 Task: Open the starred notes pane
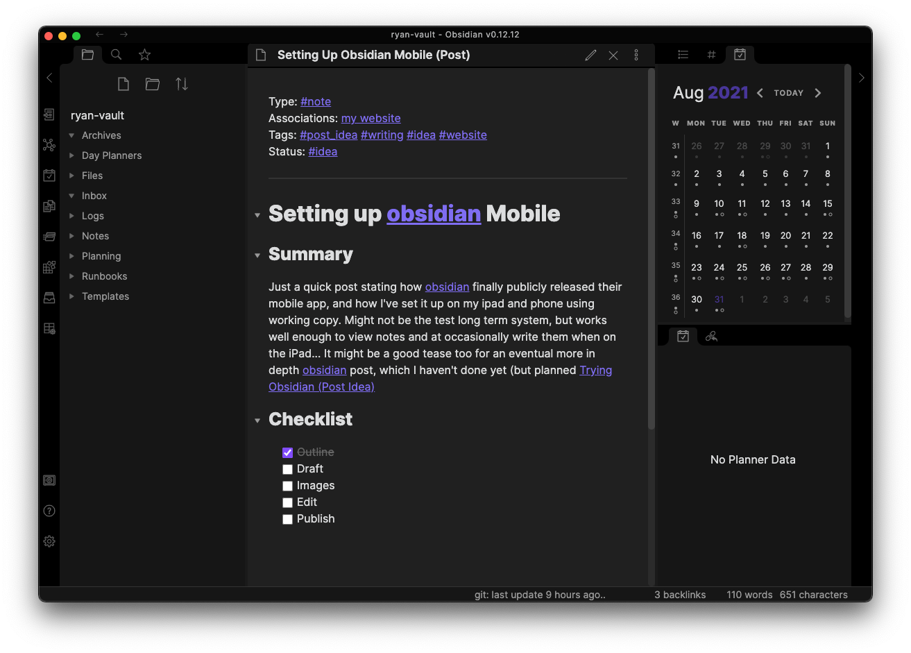144,55
